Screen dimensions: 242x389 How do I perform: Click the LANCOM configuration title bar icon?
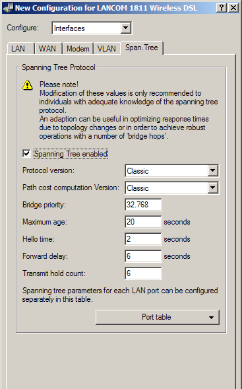pyautogui.click(x=8, y=8)
